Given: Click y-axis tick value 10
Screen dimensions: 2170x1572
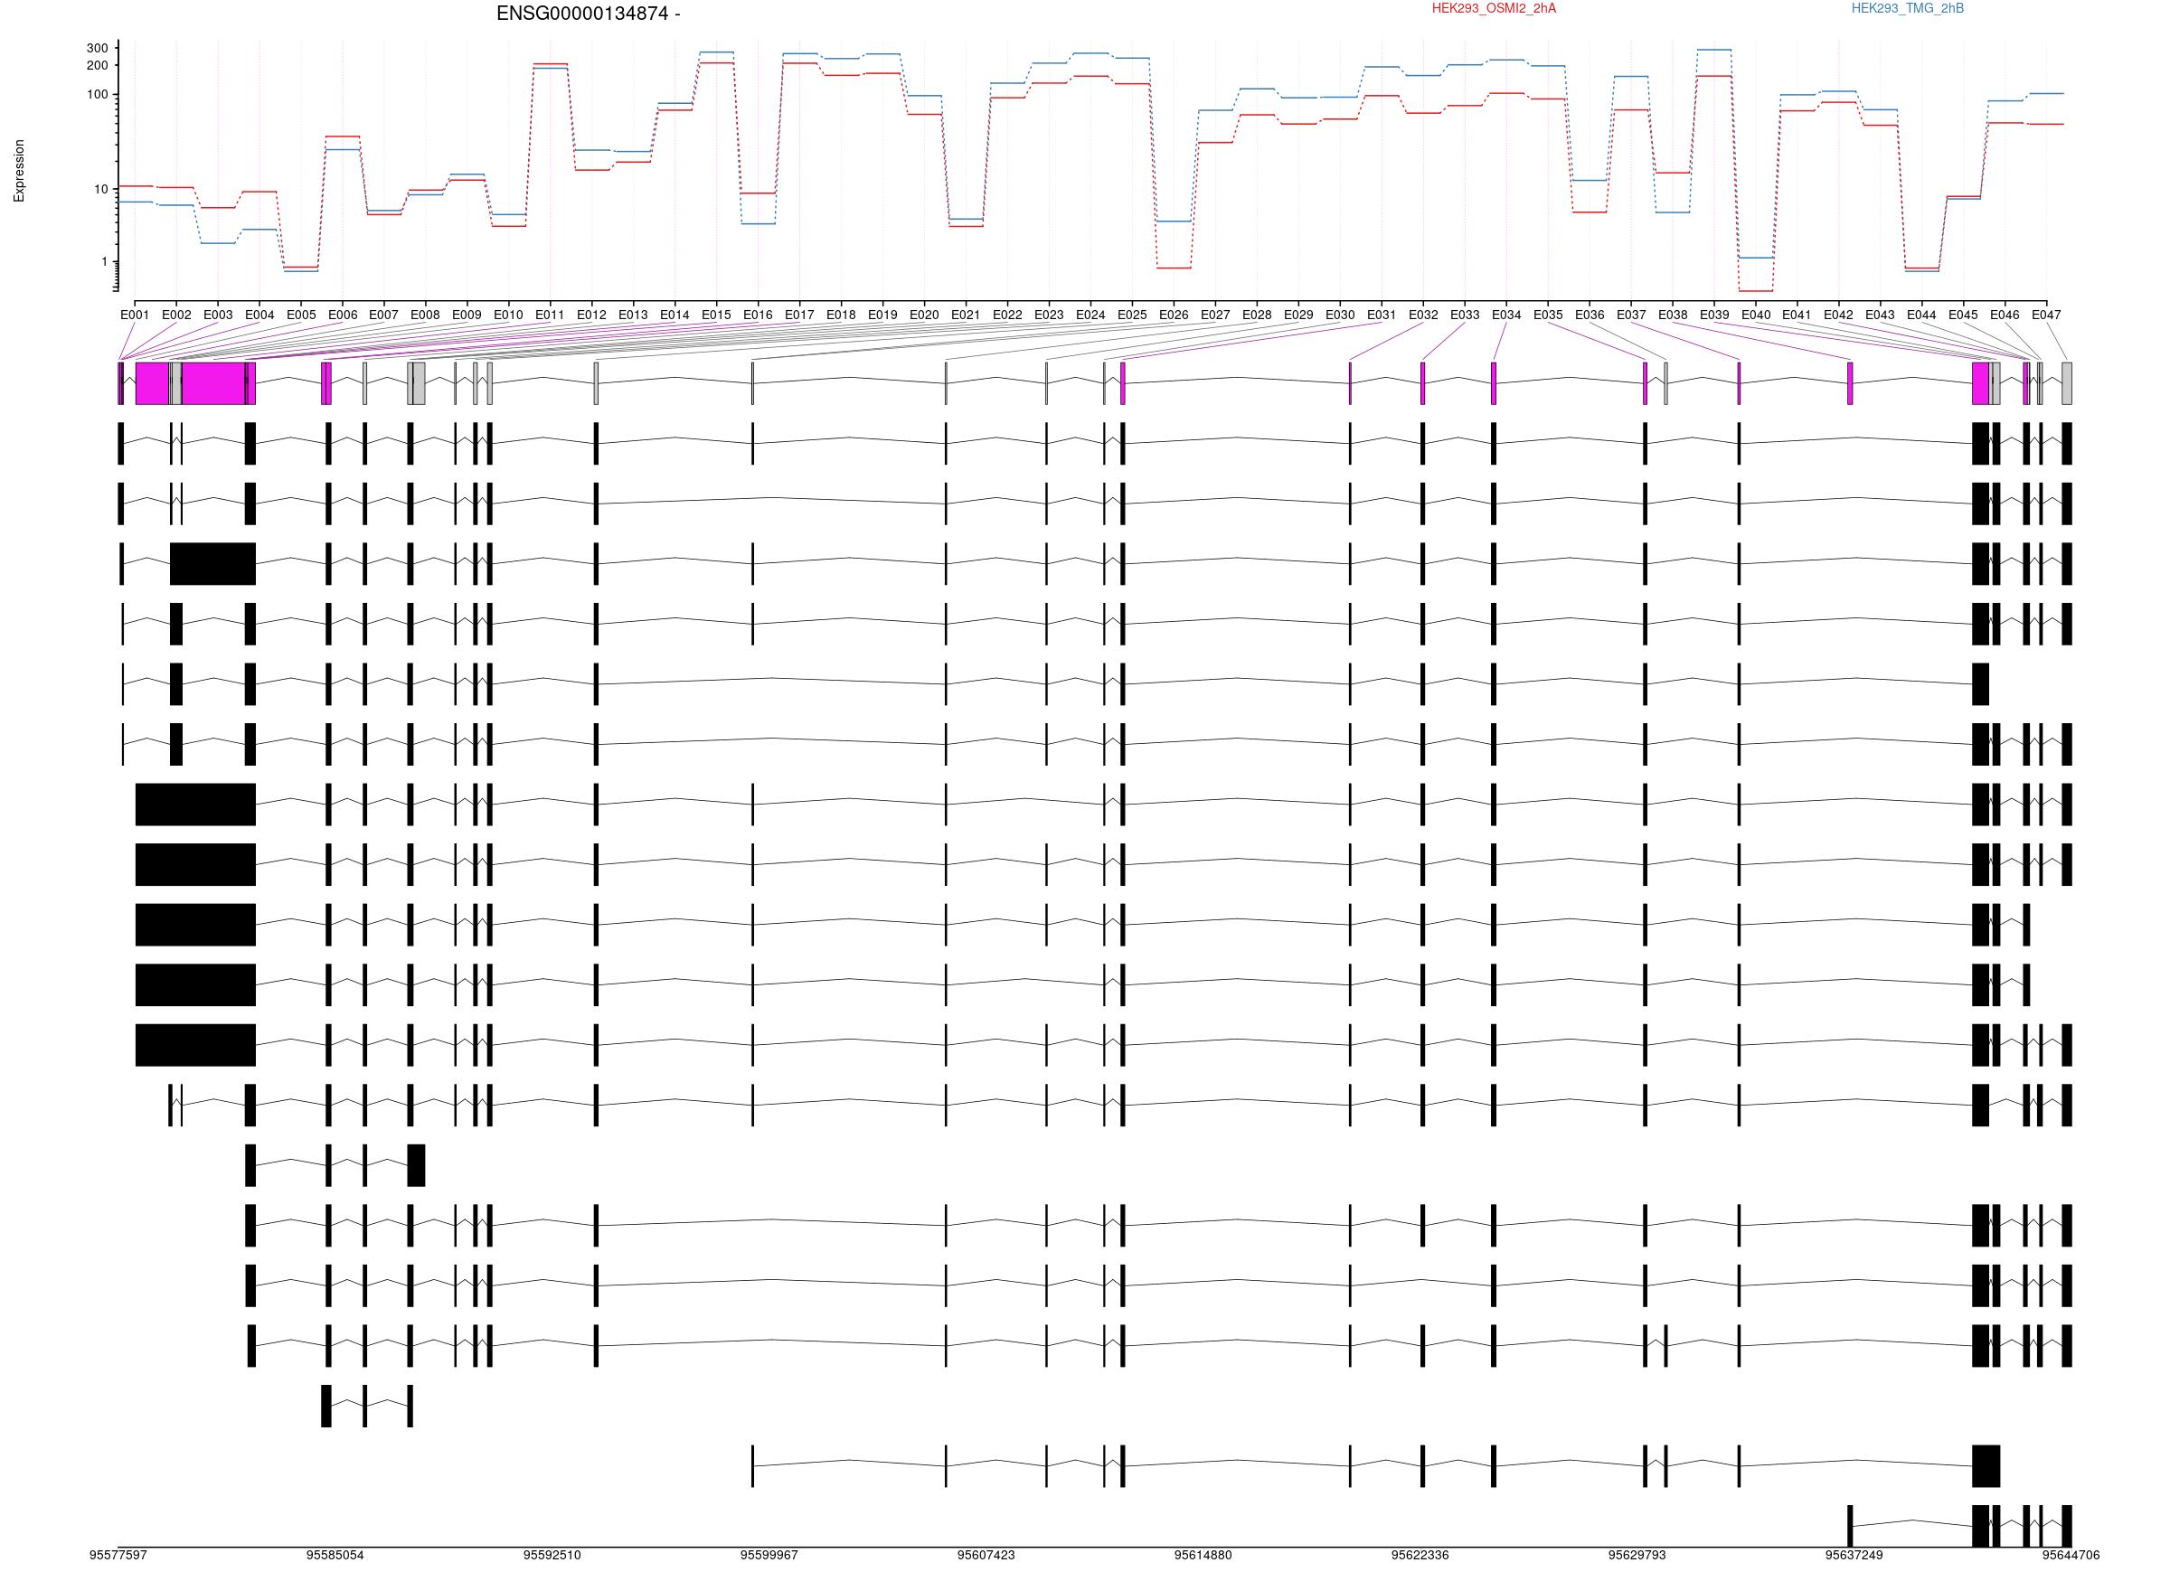Looking at the screenshot, I should [101, 190].
